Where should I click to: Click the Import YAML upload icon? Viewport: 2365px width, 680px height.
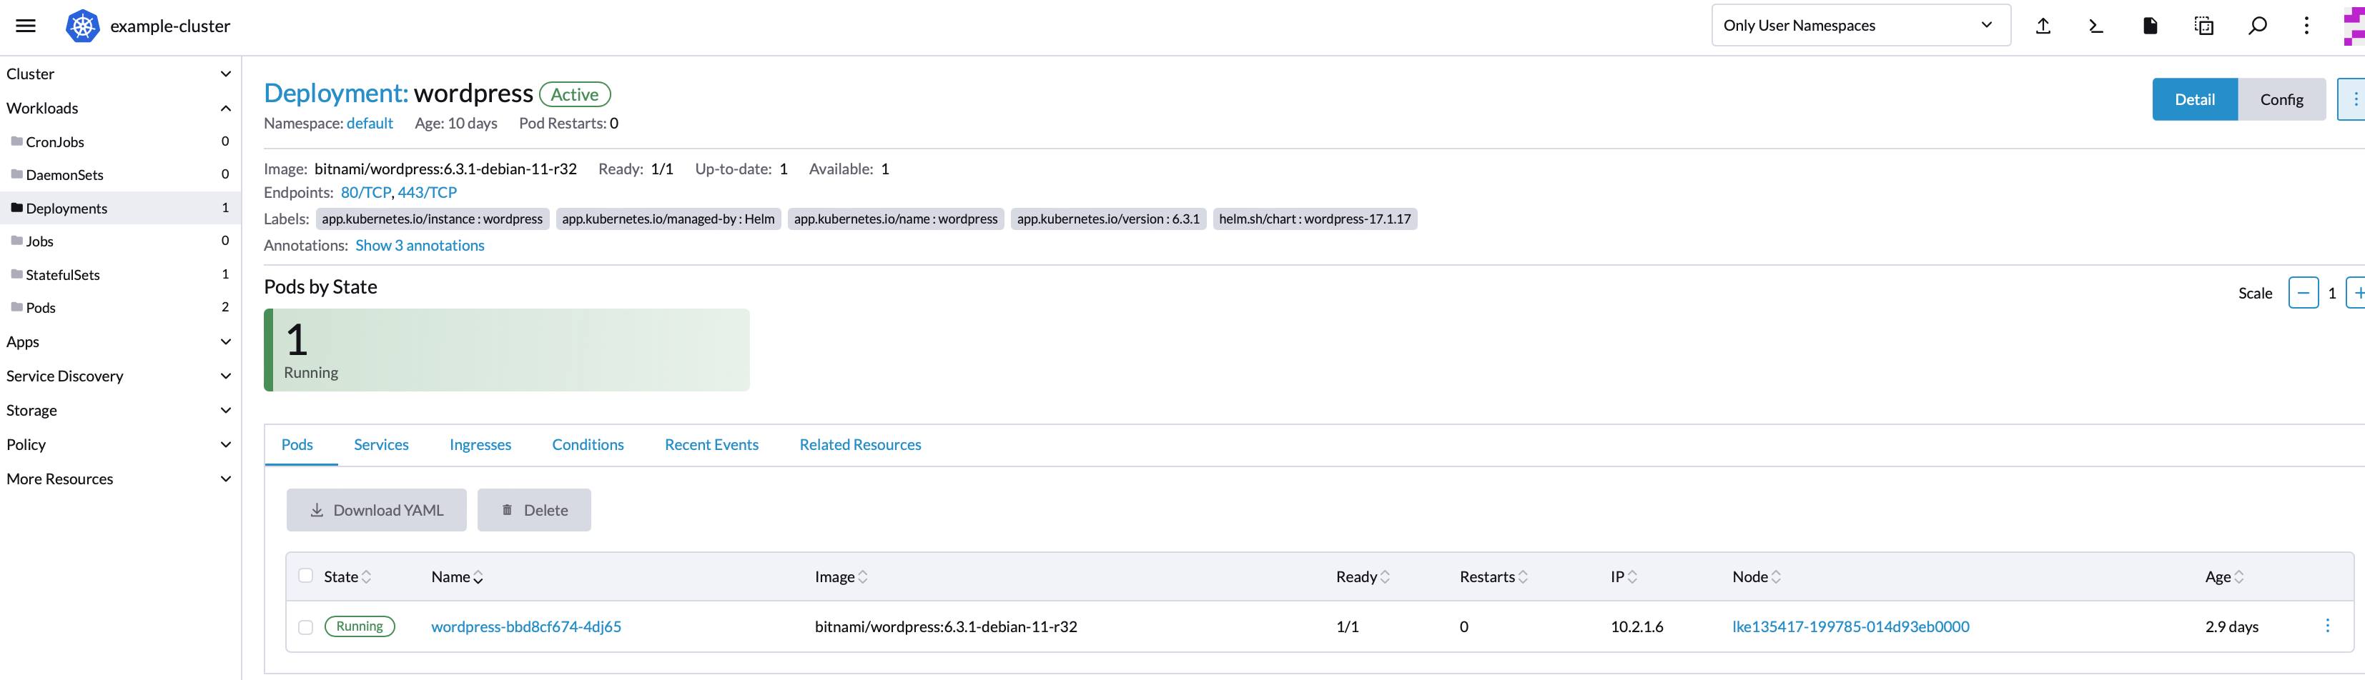tap(2043, 25)
